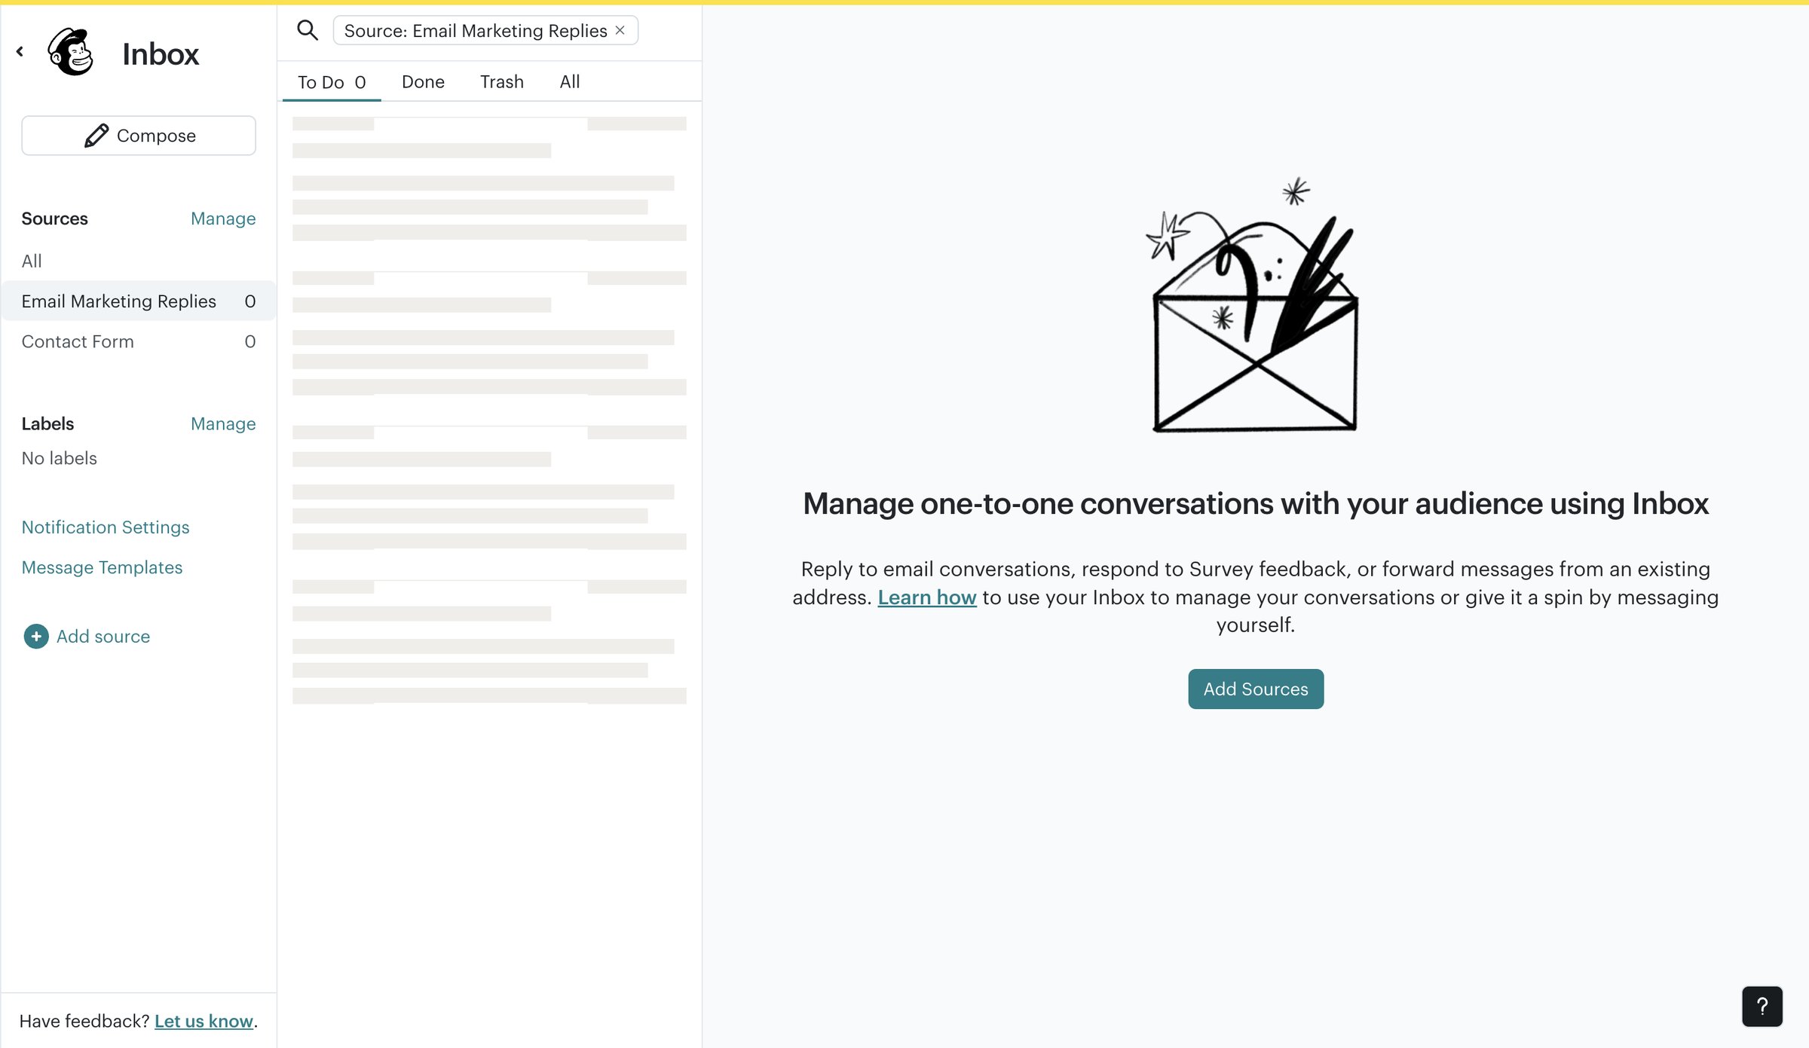Open the Mailchimp Freddie logo
The height and width of the screenshot is (1048, 1809).
pos(70,52)
